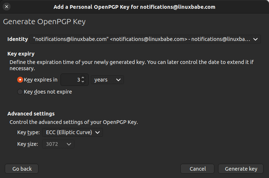Viewport: 269px width, 178px height.
Task: Close the dialog with the X icon
Action: (7, 7)
